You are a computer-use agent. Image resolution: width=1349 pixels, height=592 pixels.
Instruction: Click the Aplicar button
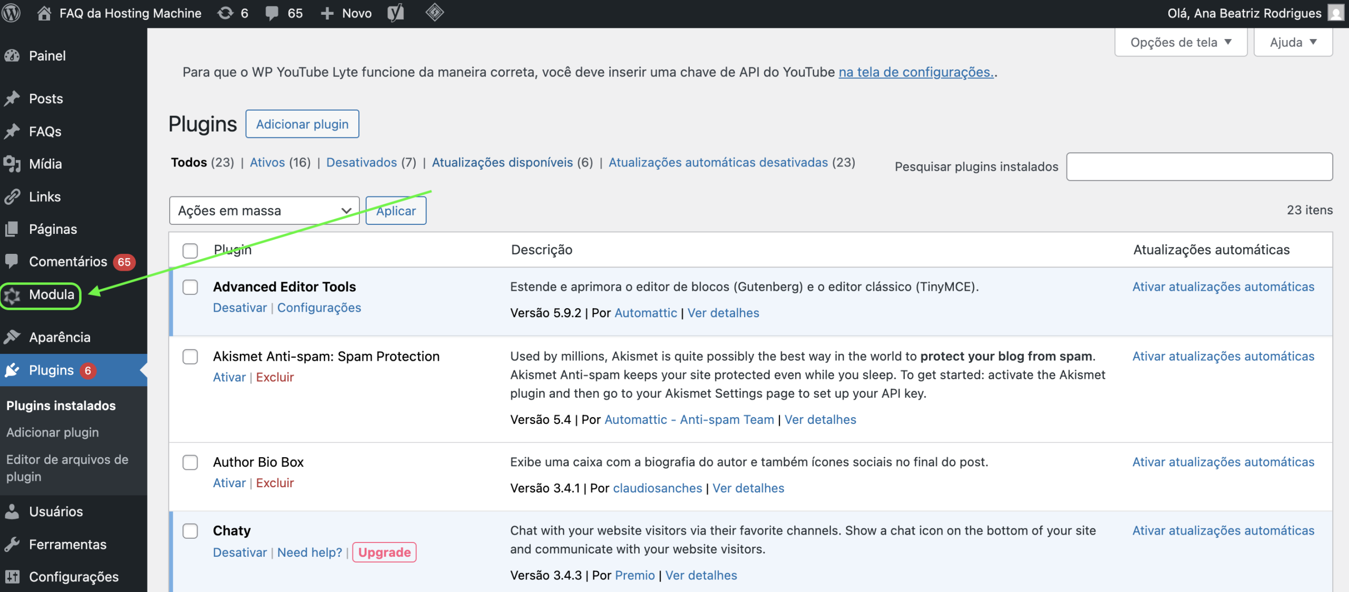pos(396,211)
